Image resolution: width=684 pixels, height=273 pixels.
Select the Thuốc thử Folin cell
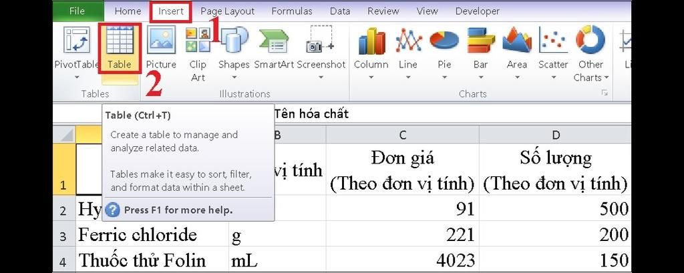coord(152,260)
